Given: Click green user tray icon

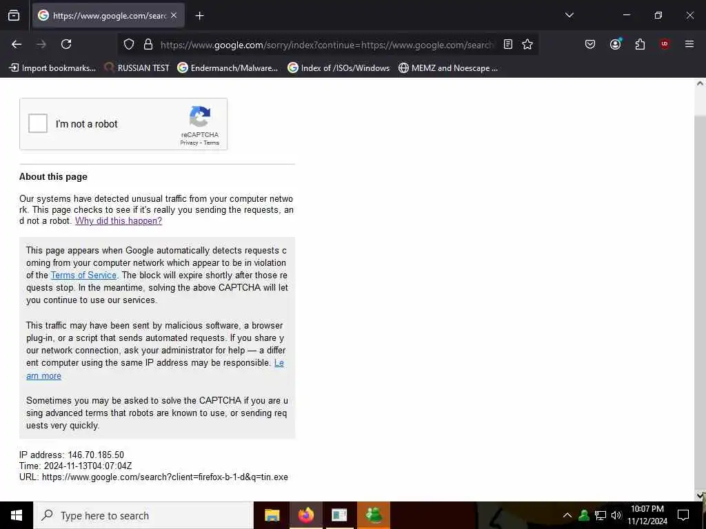Looking at the screenshot, I should click(x=584, y=515).
